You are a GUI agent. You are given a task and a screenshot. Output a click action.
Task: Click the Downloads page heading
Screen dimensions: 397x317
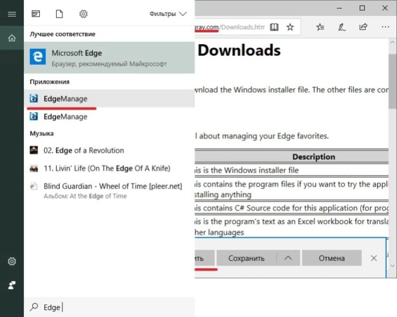click(239, 50)
